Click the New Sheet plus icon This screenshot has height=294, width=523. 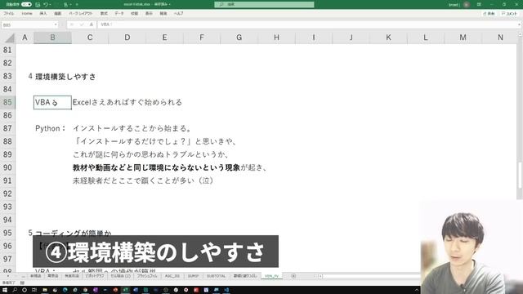(x=293, y=276)
